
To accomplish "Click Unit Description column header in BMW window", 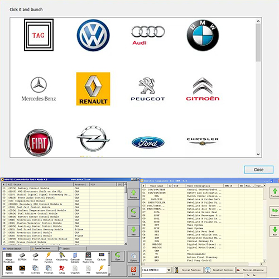I will tap(205, 186).
